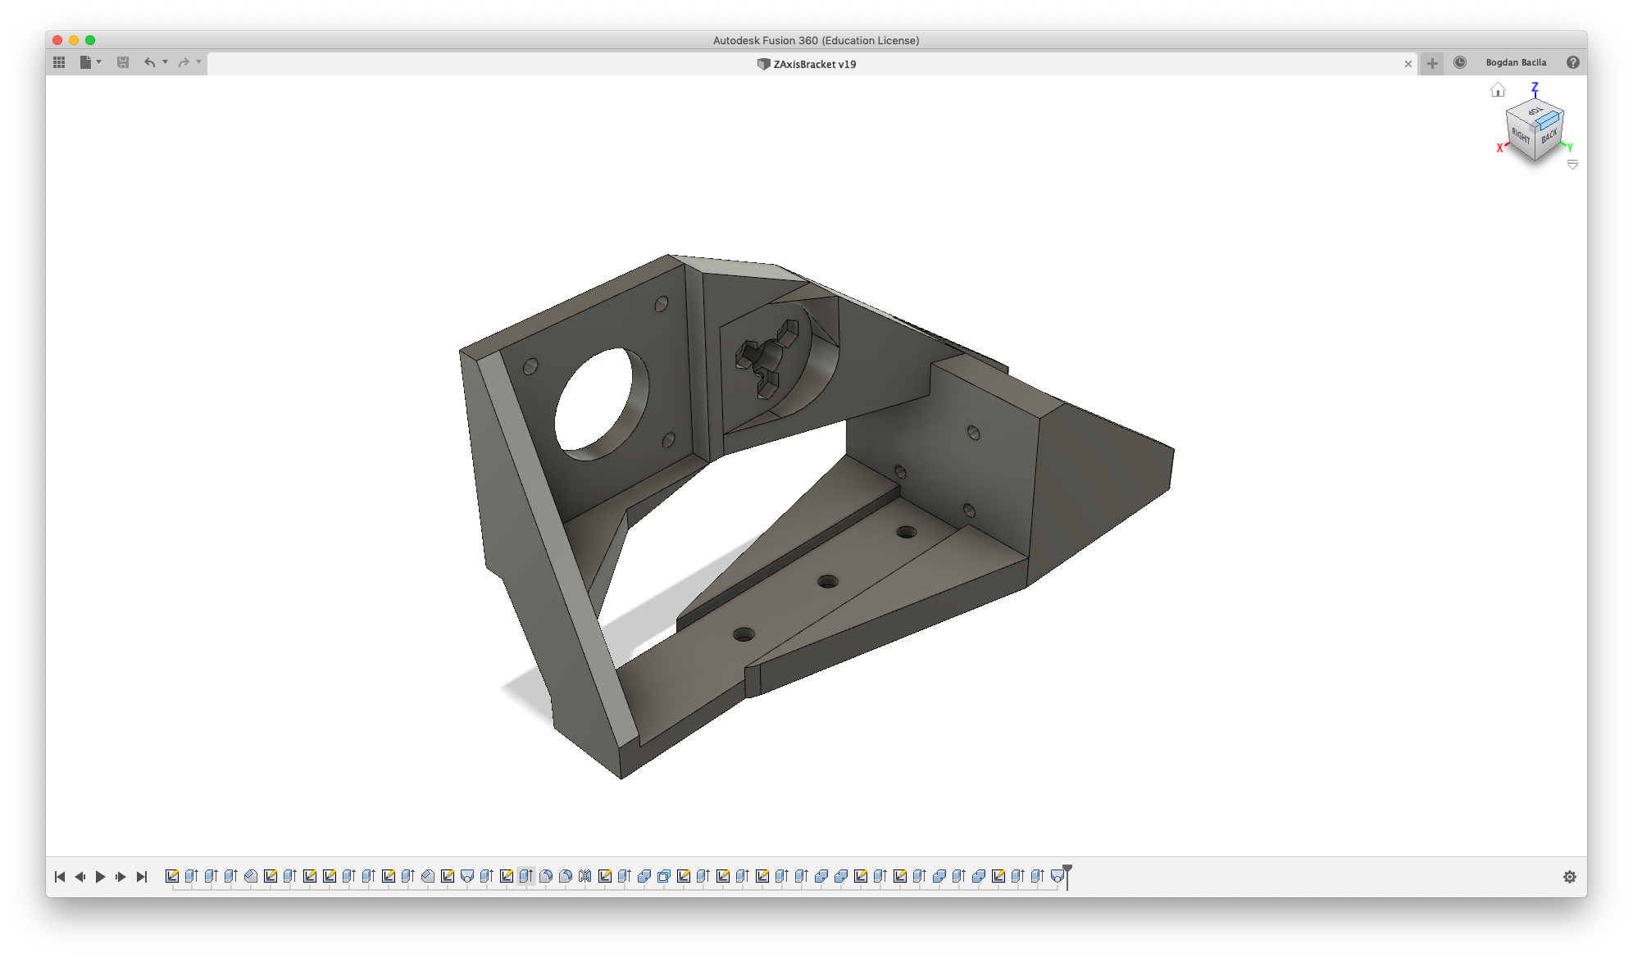Open the timeline settings gear

tap(1570, 877)
